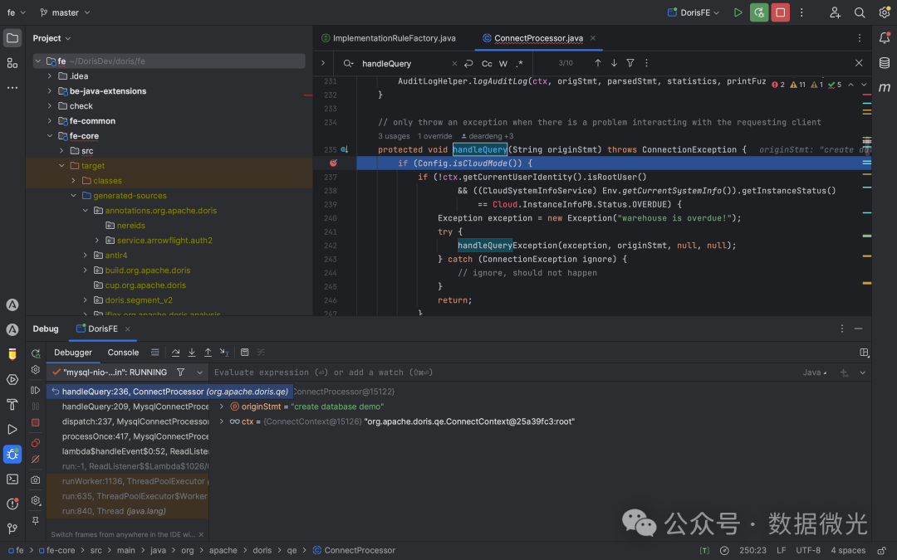Image resolution: width=897 pixels, height=560 pixels.
Task: Open the Database tool window
Action: [x=885, y=63]
